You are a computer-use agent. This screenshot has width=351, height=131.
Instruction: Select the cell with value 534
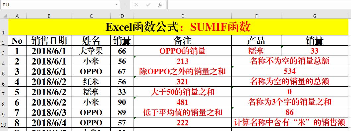tap(290, 71)
